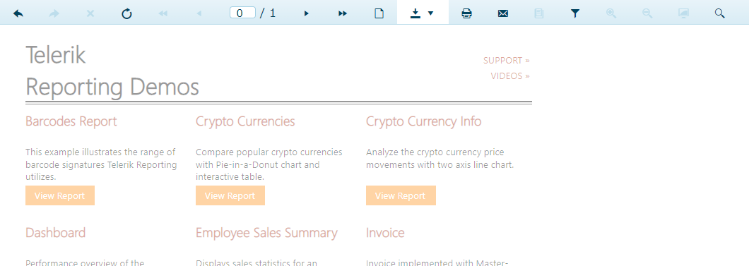This screenshot has height=266, width=749.
Task: Send report by email envelope icon
Action: 503,13
